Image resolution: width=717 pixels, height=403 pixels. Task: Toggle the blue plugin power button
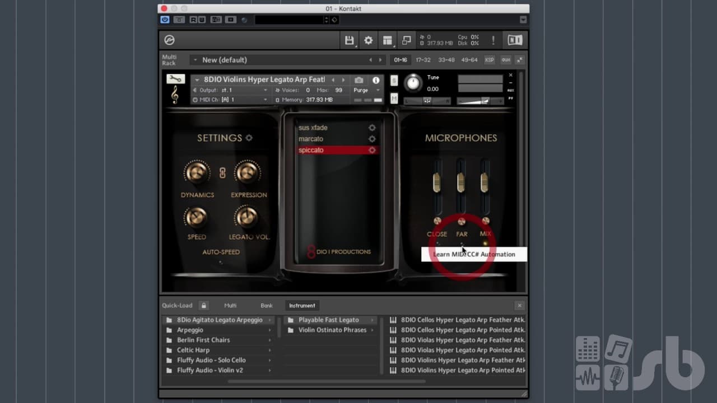coord(165,20)
